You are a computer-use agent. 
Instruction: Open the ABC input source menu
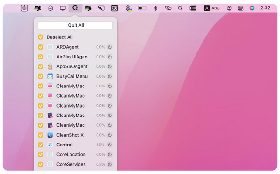point(212,8)
